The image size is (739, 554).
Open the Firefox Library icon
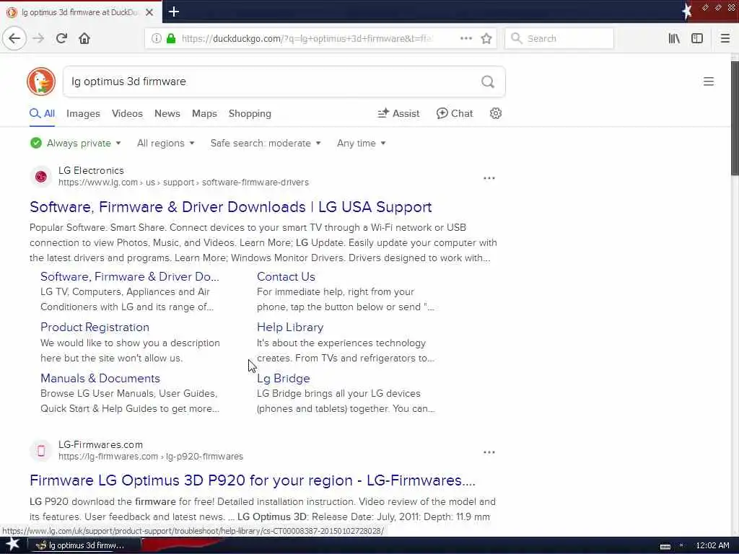[674, 38]
